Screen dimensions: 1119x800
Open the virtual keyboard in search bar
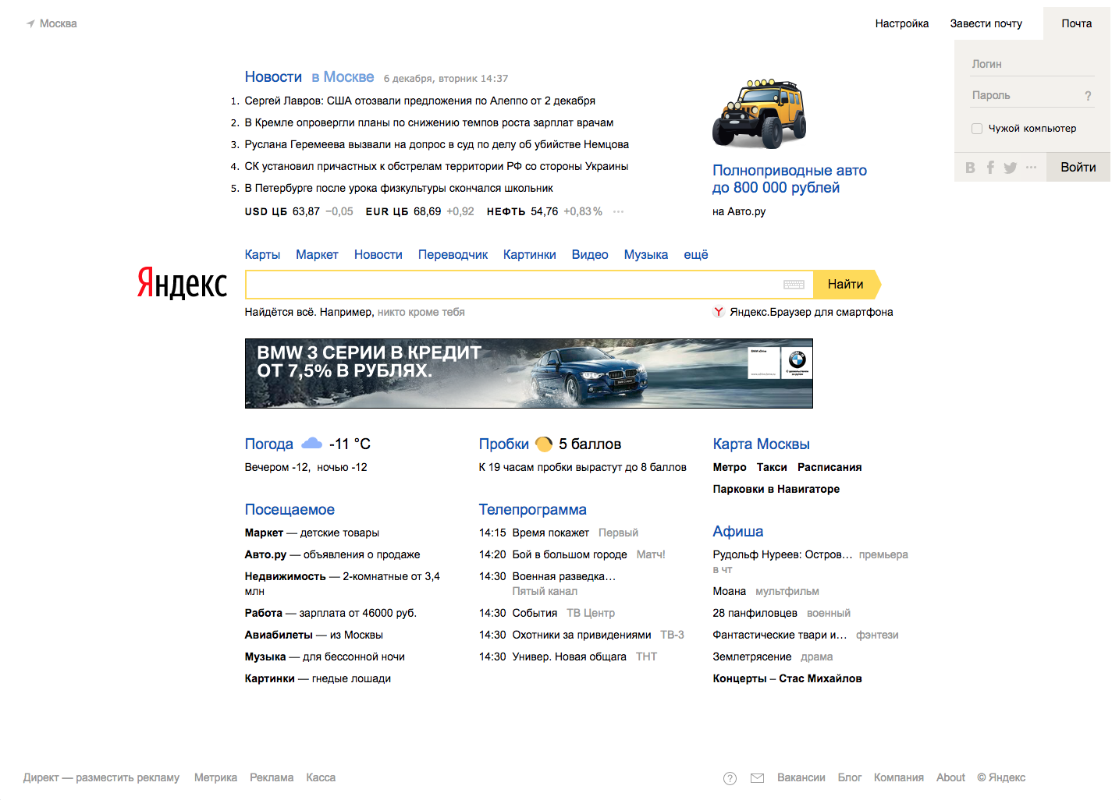(x=794, y=285)
